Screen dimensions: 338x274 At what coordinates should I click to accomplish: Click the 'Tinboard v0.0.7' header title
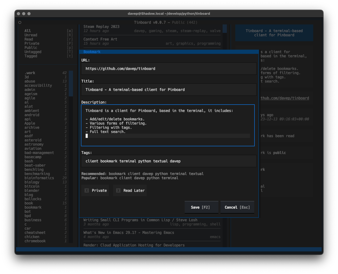(x=150, y=22)
